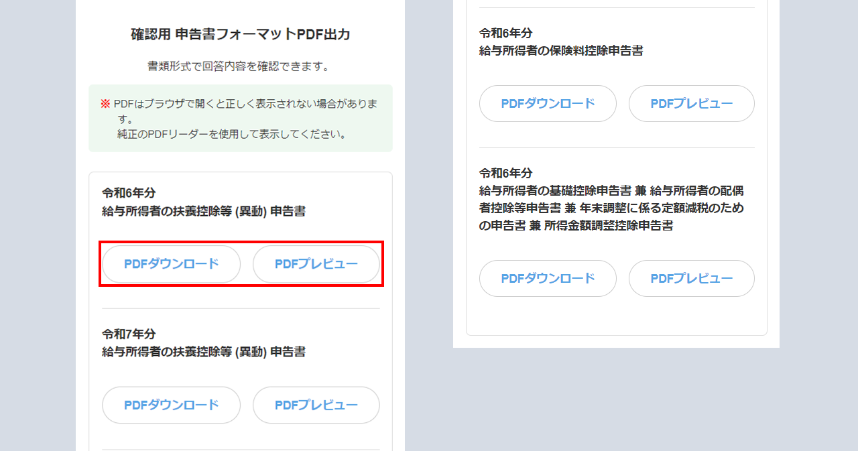Click the text 書類形式で回答内容を確認できます。
This screenshot has height=451, width=858.
pyautogui.click(x=239, y=66)
